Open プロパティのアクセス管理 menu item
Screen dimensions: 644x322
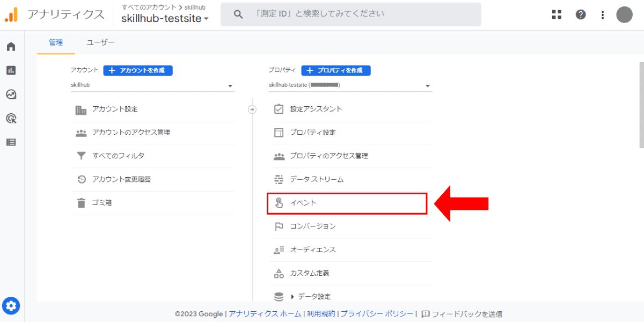350,156
